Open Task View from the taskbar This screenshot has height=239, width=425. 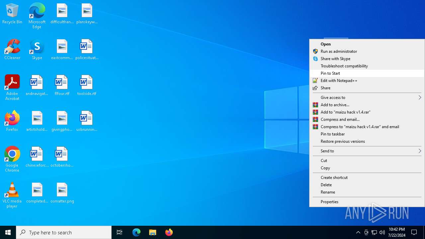point(120,232)
